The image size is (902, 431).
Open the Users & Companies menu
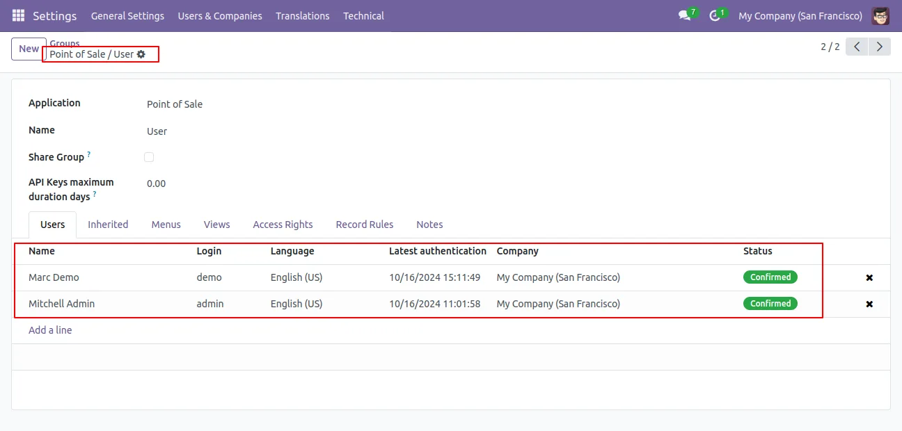[x=220, y=15]
